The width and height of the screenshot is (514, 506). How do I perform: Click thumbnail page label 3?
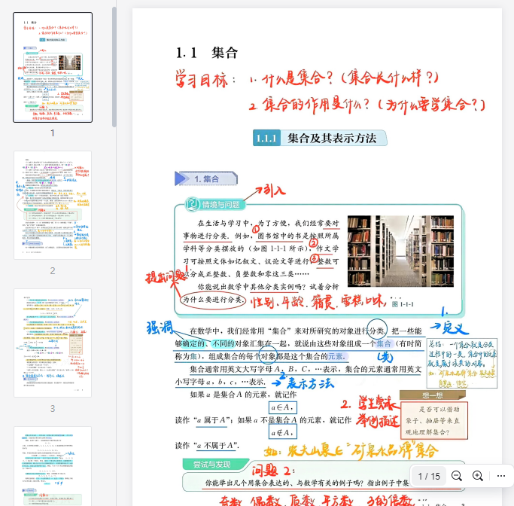(53, 408)
